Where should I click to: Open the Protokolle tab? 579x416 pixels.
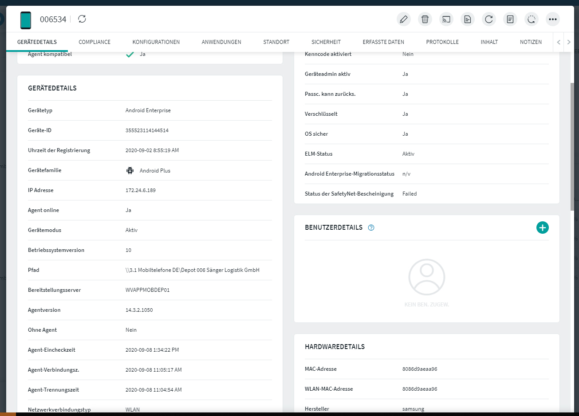[x=442, y=42]
